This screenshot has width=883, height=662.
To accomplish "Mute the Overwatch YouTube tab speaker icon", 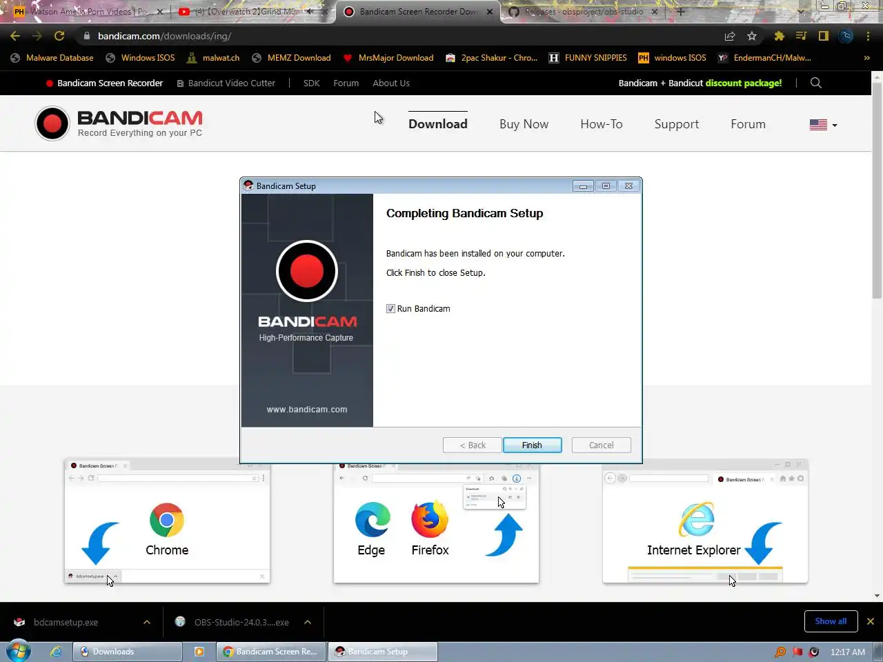I will [x=310, y=12].
